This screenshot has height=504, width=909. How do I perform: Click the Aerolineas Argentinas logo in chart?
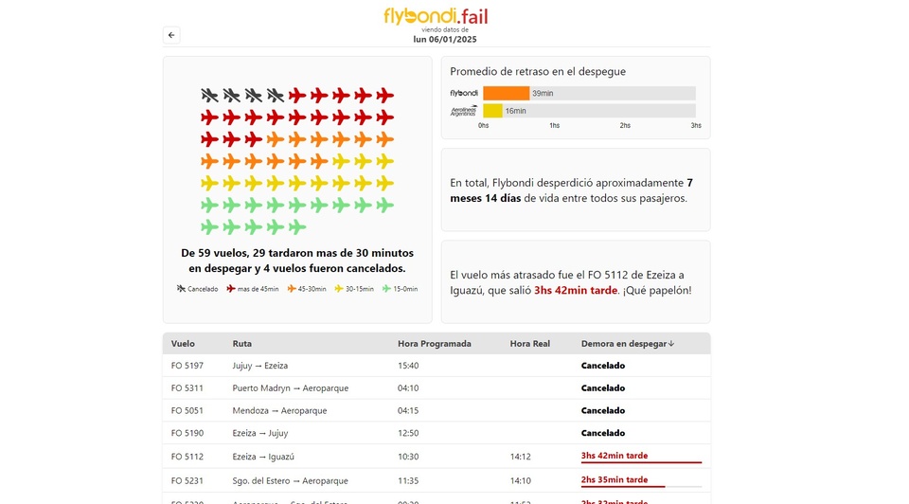464,111
